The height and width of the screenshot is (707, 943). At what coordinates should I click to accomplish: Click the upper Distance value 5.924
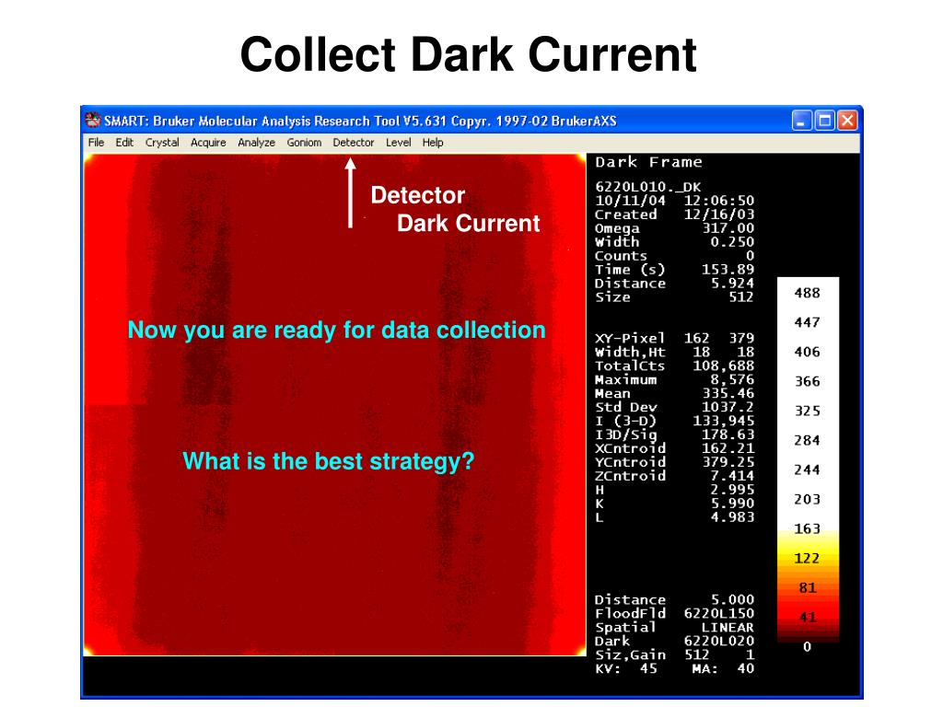pyautogui.click(x=732, y=284)
